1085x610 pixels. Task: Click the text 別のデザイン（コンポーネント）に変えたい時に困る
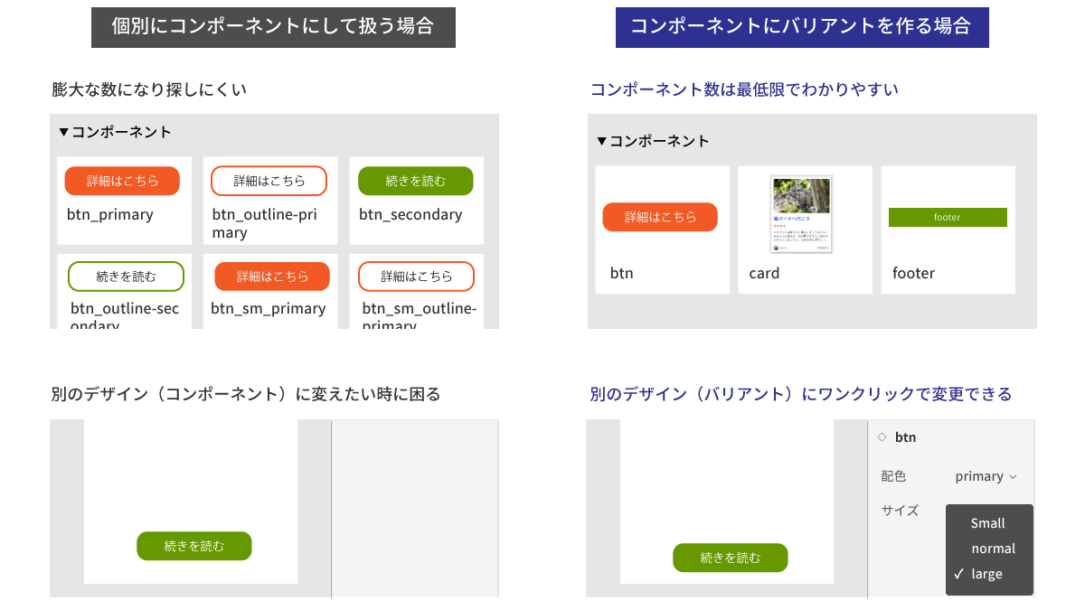246,394
